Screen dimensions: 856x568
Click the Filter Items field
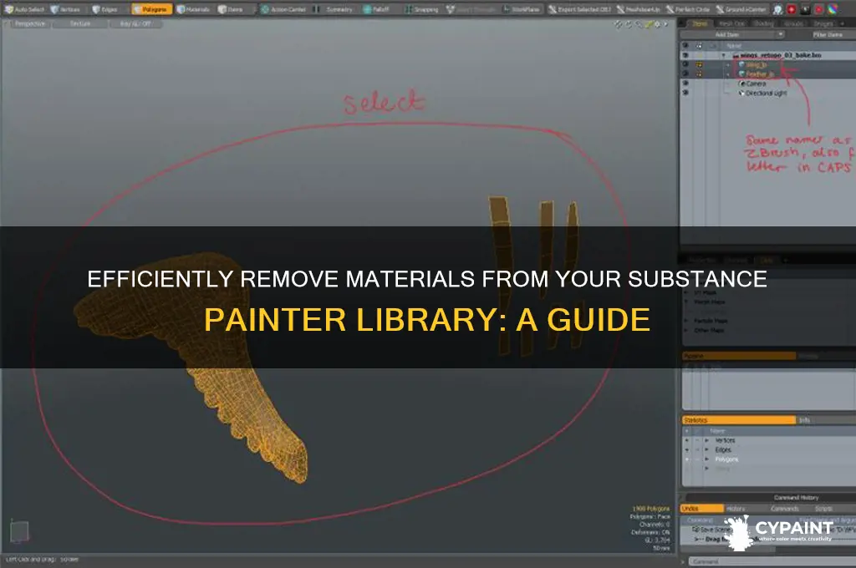click(x=827, y=34)
